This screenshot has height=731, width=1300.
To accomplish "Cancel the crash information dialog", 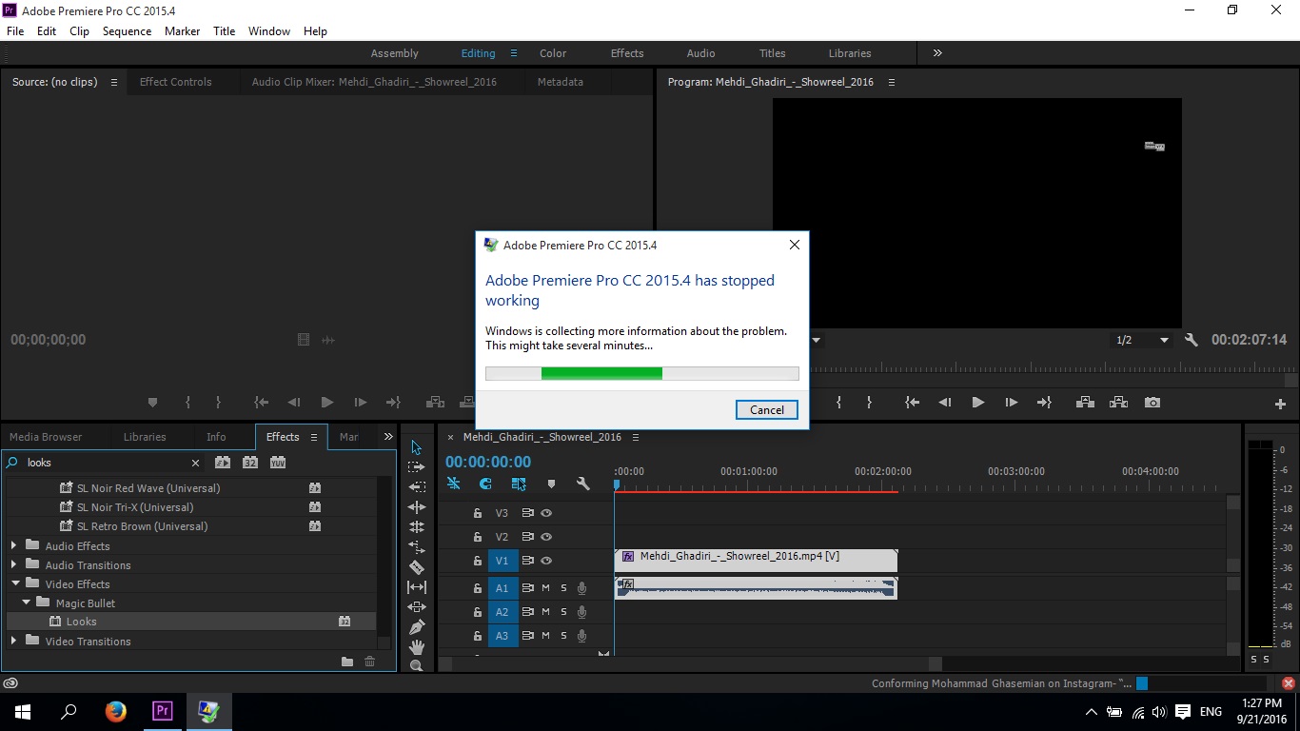I will click(767, 409).
